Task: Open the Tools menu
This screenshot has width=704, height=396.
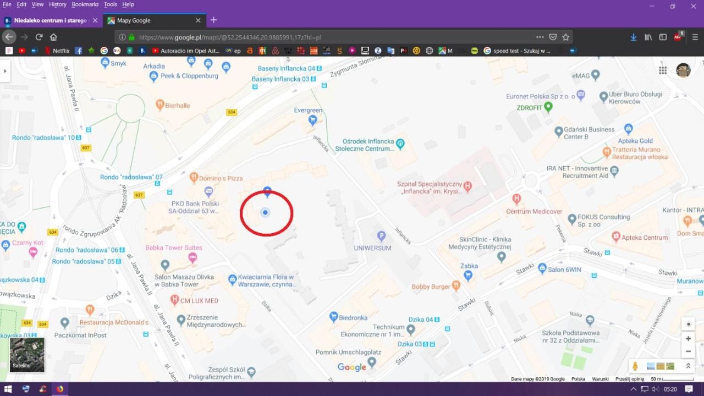Action: click(x=111, y=4)
